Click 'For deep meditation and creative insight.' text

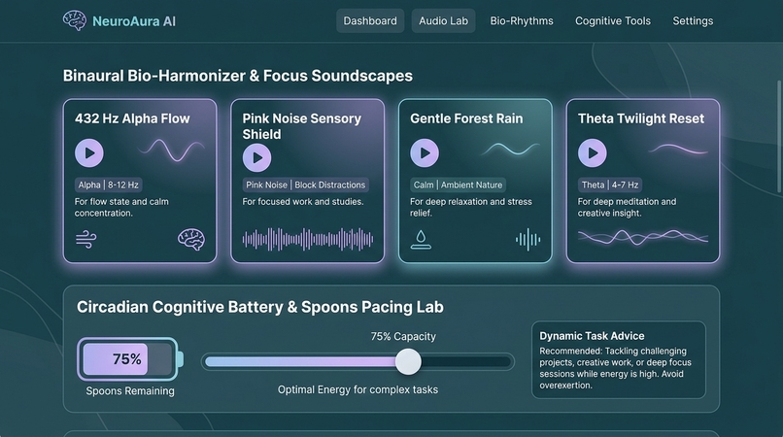tap(627, 207)
